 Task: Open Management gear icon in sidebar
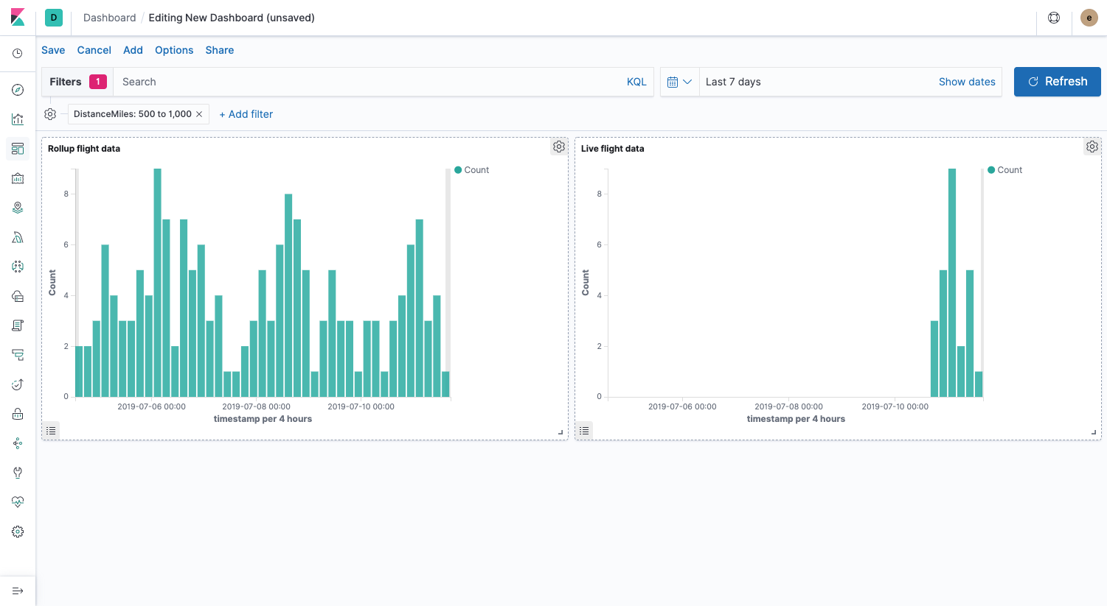pyautogui.click(x=18, y=532)
